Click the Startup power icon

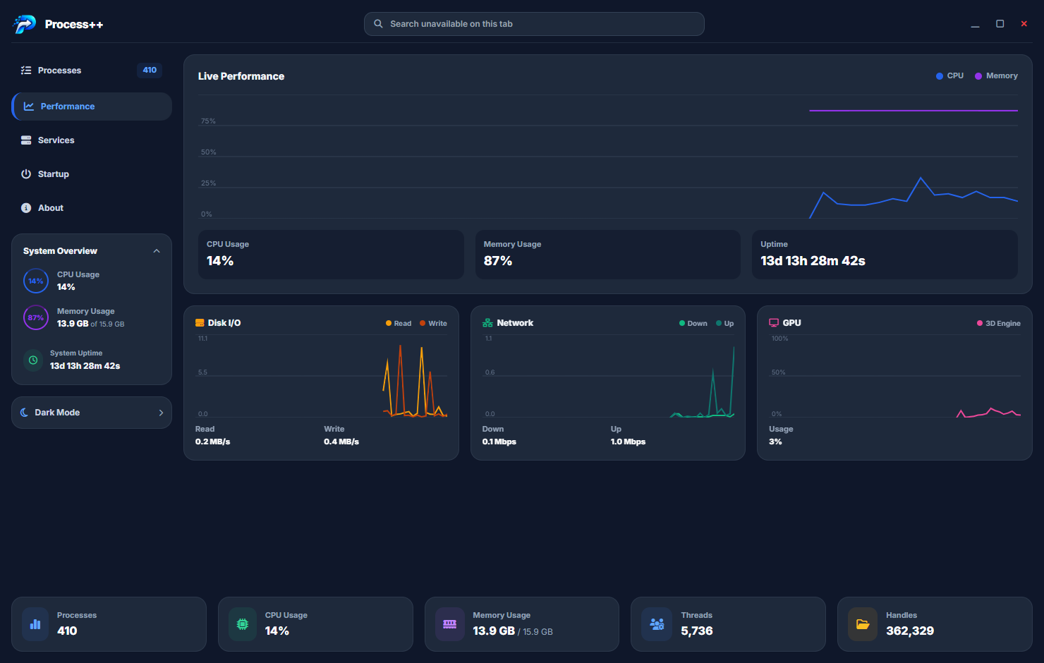coord(26,174)
